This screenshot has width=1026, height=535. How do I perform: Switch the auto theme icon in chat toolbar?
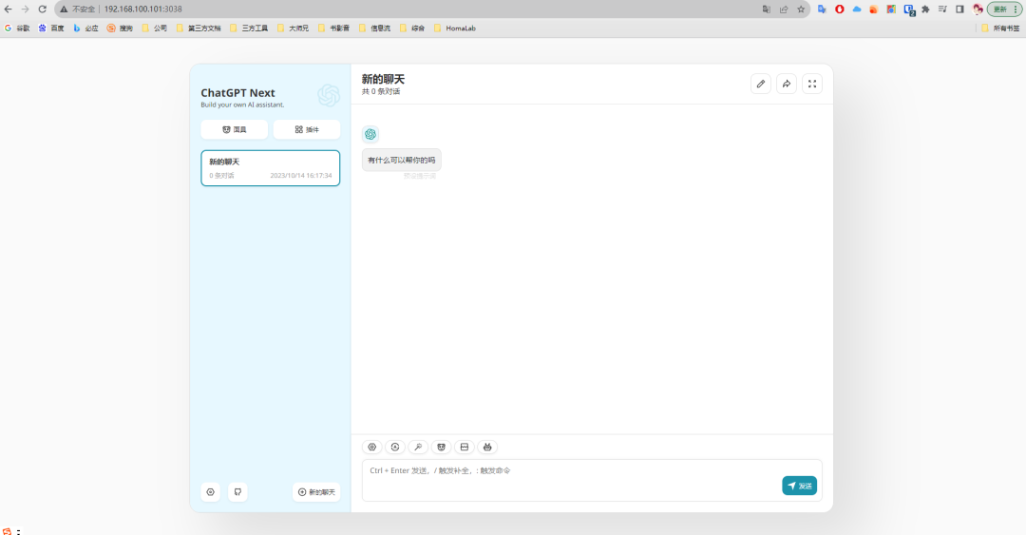395,447
